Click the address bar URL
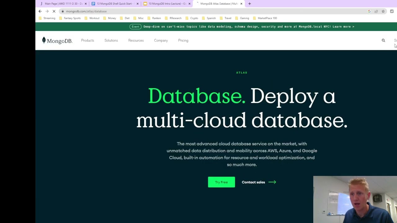 click(86, 11)
